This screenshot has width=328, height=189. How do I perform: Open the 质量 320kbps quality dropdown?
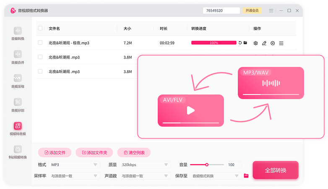click(x=145, y=165)
